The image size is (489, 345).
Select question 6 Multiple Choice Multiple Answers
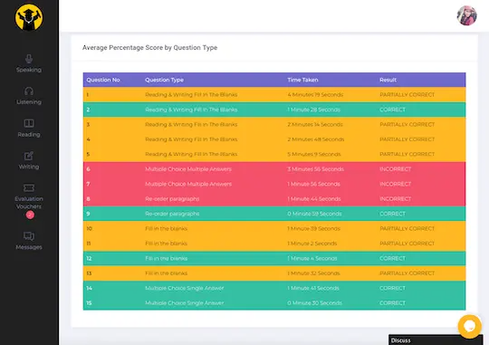188,169
